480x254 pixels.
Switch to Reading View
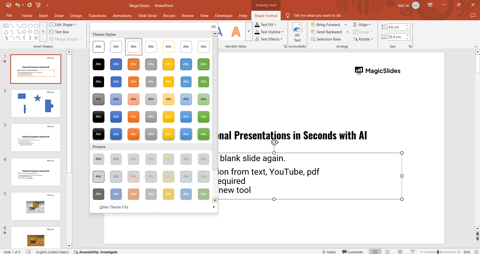[400, 252]
